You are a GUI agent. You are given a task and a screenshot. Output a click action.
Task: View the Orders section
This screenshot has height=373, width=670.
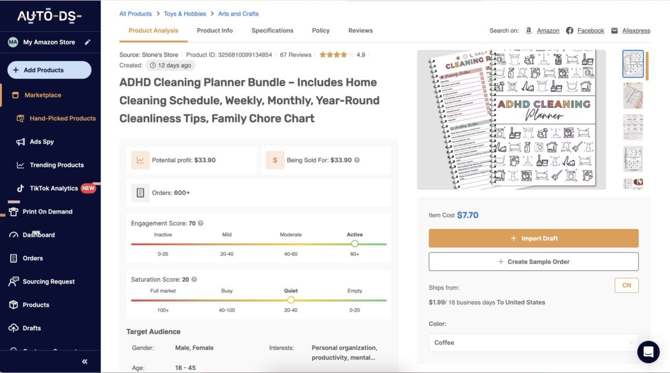tap(33, 258)
